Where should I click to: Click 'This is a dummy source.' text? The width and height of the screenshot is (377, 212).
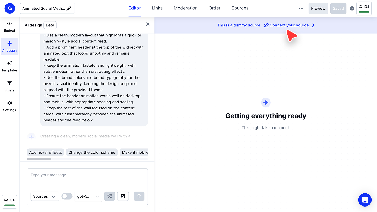(x=239, y=25)
